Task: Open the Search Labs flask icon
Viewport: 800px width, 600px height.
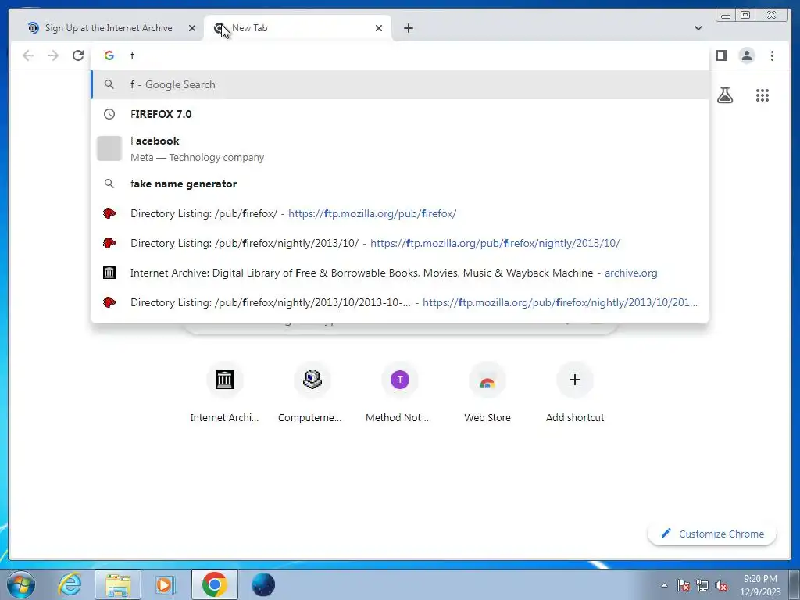Action: click(725, 95)
